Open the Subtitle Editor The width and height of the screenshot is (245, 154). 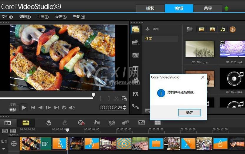[142, 123]
